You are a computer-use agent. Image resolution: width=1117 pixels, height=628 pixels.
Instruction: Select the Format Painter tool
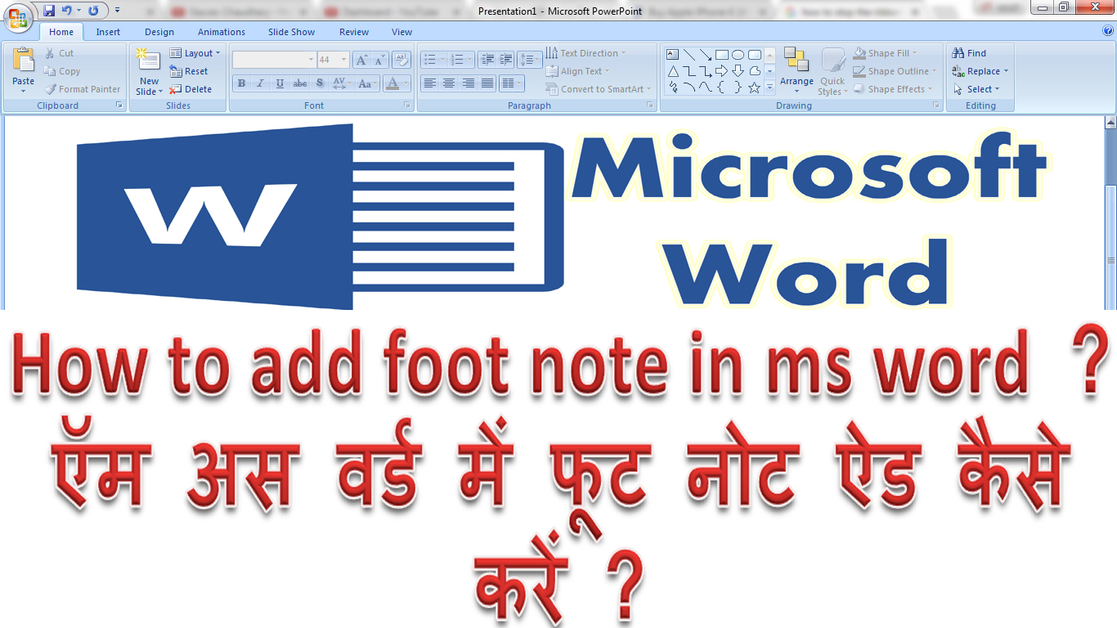(82, 89)
